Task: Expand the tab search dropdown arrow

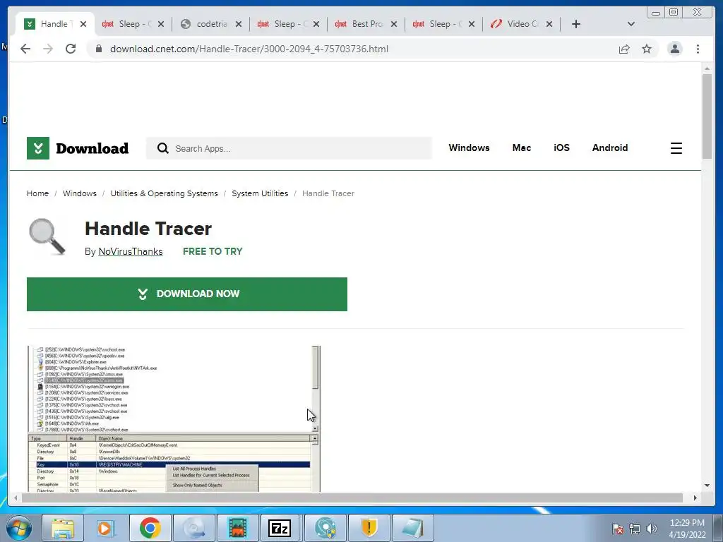Action: [631, 24]
